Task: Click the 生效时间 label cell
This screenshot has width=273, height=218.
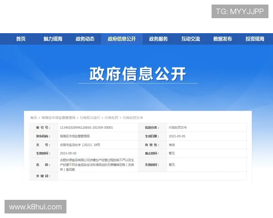Action: 43,153
